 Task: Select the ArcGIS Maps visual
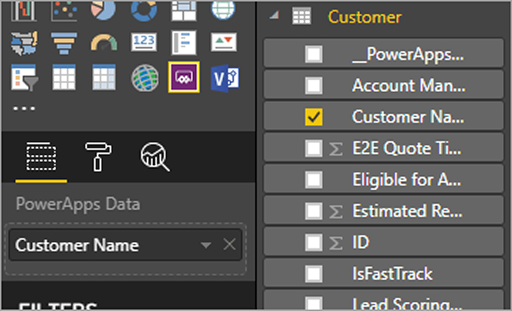pyautogui.click(x=145, y=78)
